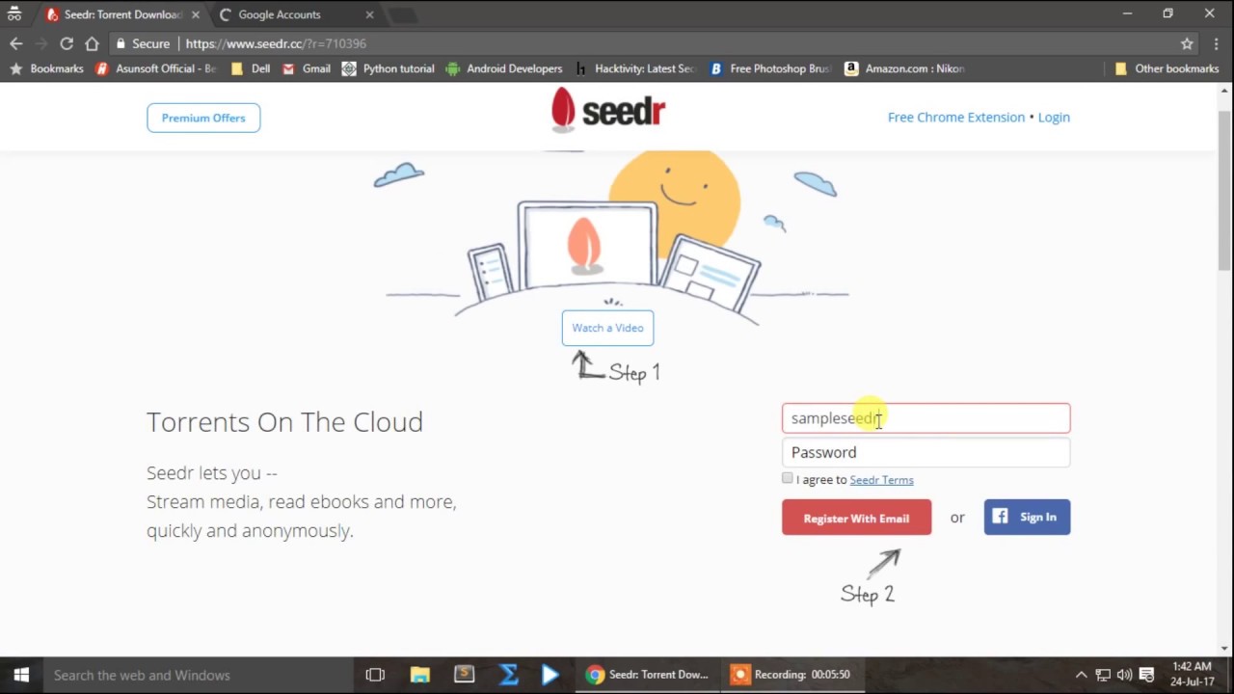This screenshot has height=694, width=1234.
Task: Click Register With Email
Action: [x=856, y=518]
